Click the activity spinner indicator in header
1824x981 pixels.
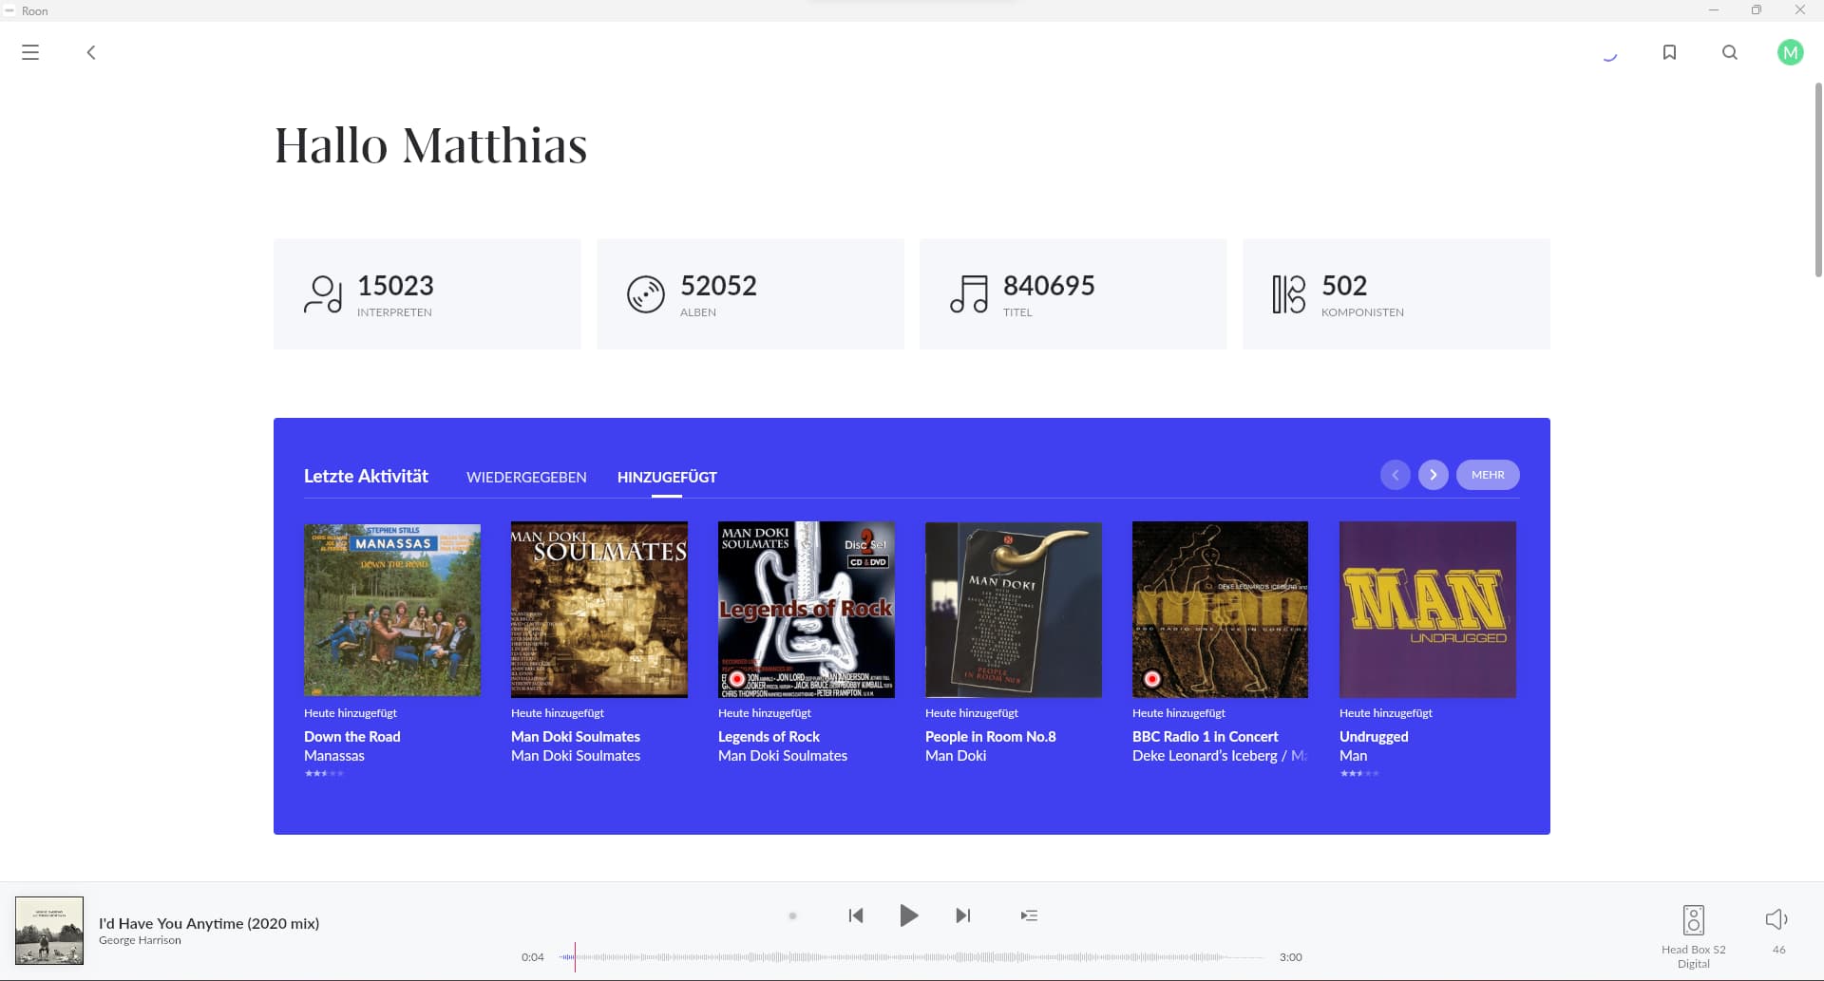[x=1609, y=55]
